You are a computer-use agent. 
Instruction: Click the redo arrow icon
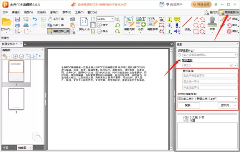[35, 25]
